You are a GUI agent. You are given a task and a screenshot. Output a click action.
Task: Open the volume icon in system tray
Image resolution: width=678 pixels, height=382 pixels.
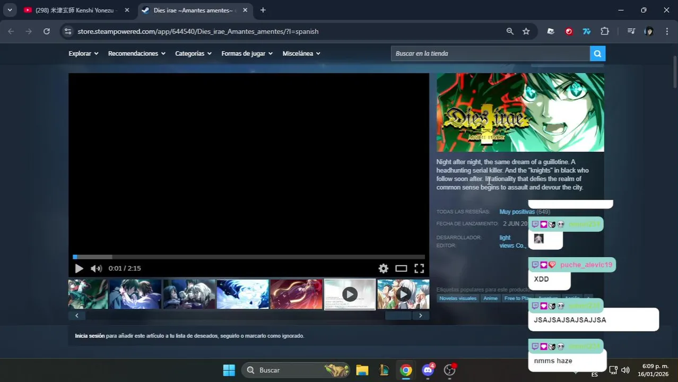click(625, 370)
